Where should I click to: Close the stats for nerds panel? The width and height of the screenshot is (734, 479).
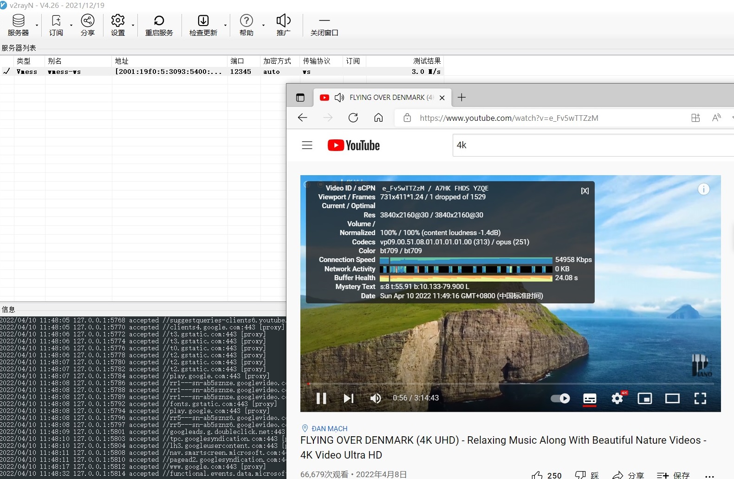[585, 191]
